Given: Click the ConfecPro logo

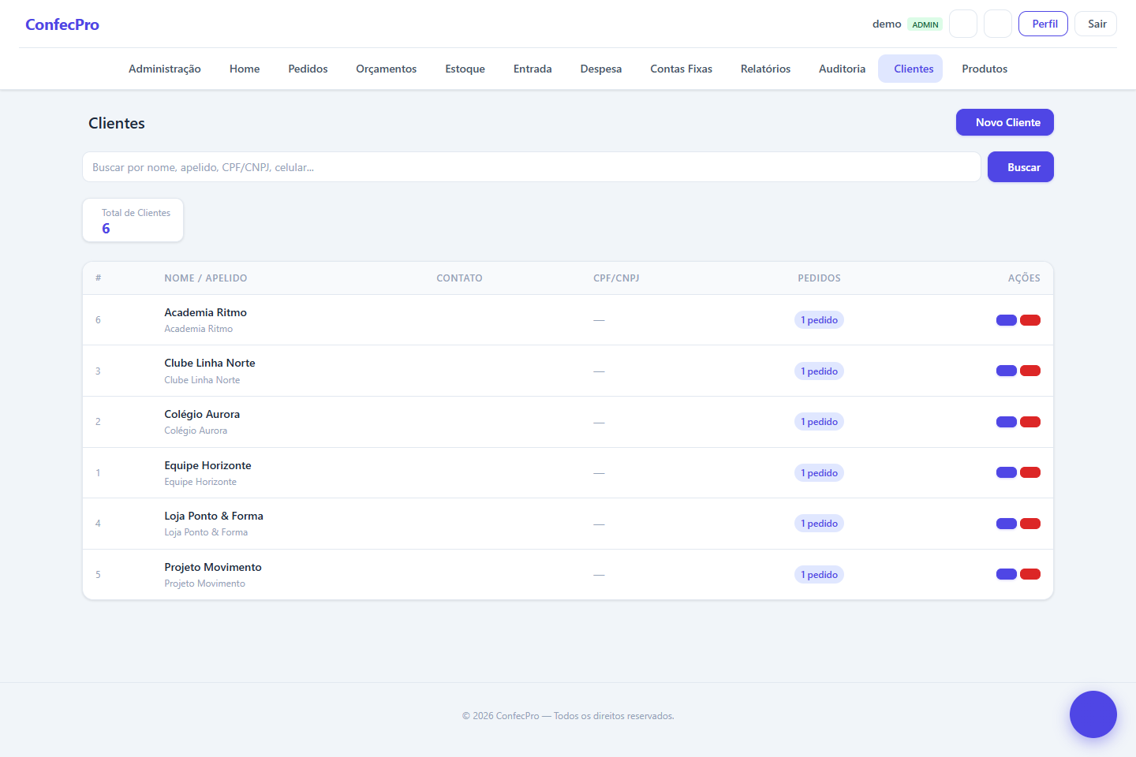Looking at the screenshot, I should point(62,24).
